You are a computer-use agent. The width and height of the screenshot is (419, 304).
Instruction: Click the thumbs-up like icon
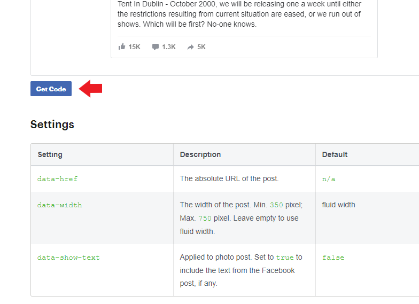[122, 47]
